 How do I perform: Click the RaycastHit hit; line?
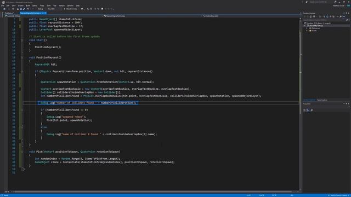pyautogui.click(x=46, y=65)
